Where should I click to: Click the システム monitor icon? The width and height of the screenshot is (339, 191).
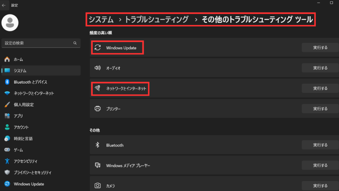click(7, 70)
